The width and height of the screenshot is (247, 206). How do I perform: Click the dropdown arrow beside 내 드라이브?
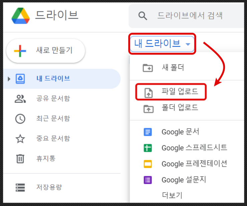coord(188,44)
